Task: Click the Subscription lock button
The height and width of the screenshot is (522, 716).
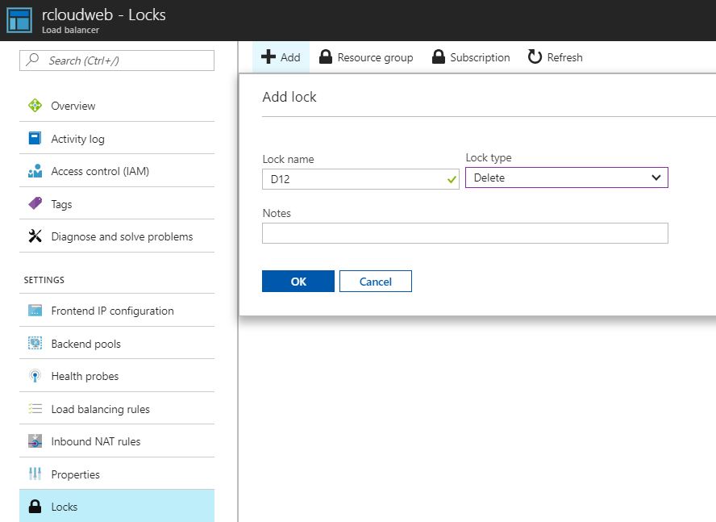Action: click(471, 57)
